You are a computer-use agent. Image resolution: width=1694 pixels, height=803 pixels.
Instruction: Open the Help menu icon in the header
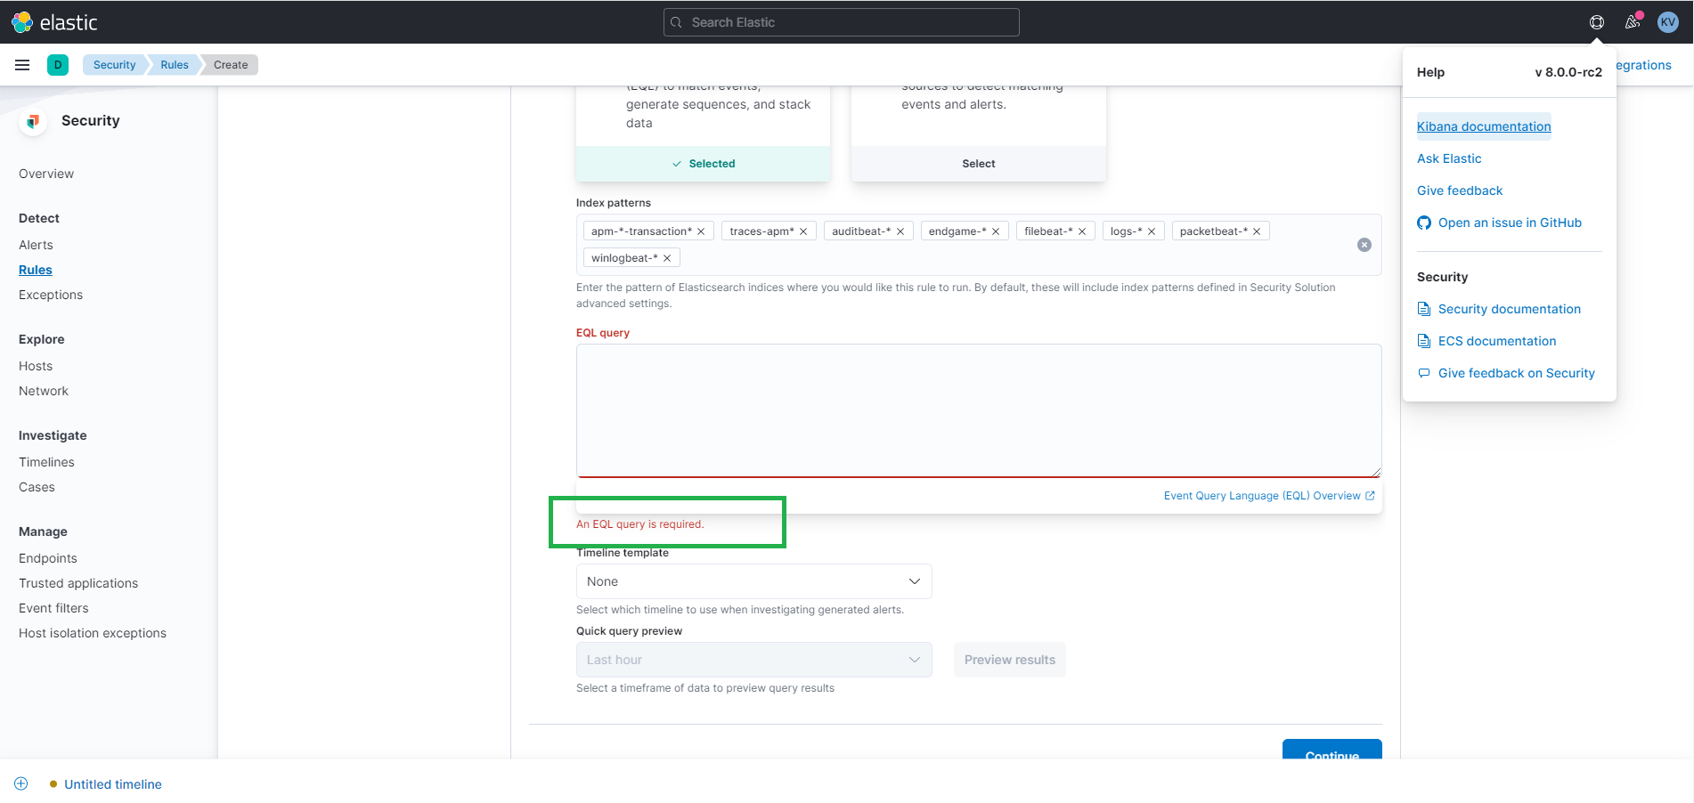(1596, 21)
